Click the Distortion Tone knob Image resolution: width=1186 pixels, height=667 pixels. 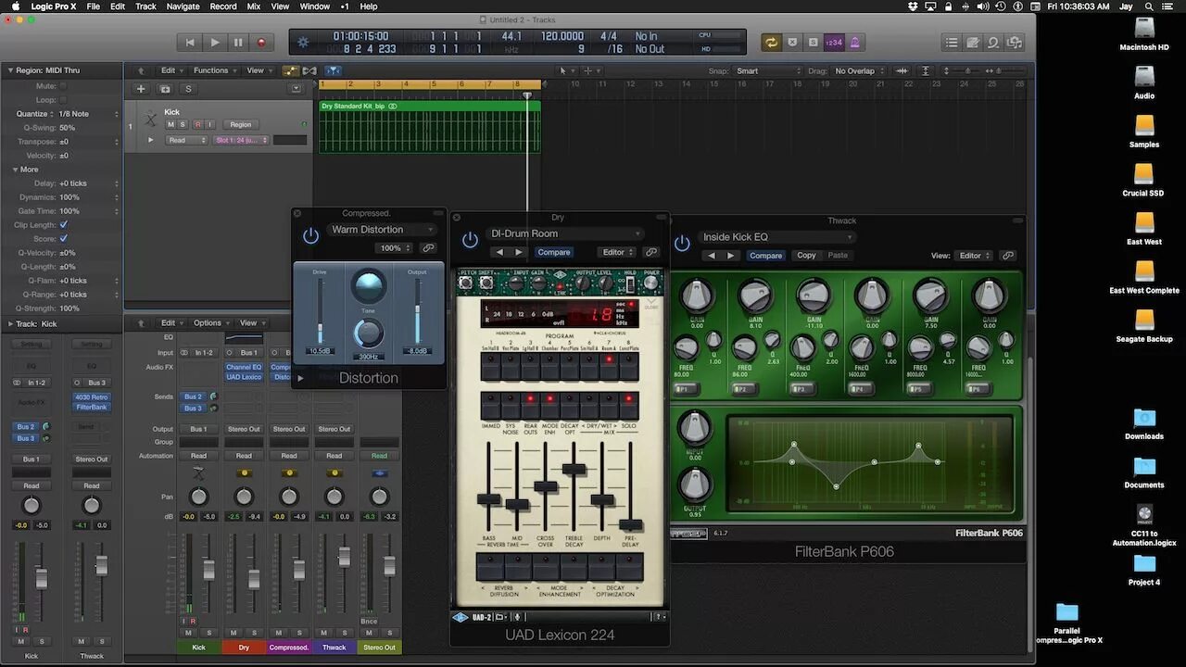369,333
